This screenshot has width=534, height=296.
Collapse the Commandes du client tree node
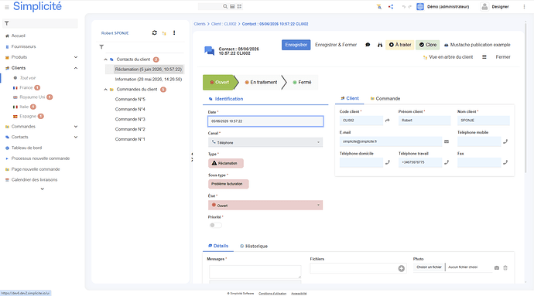click(x=105, y=90)
